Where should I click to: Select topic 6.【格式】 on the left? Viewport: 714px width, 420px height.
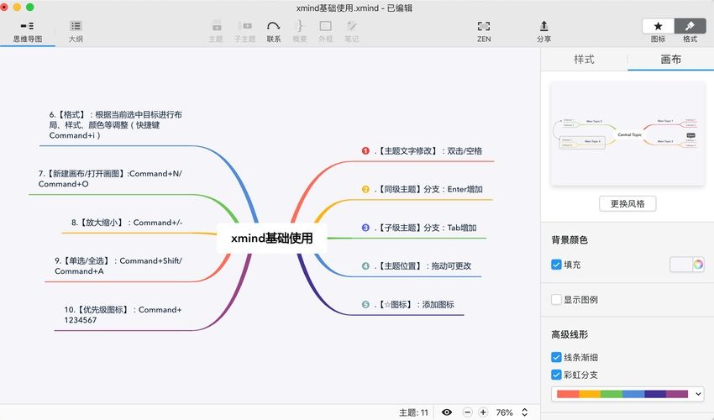(116, 125)
